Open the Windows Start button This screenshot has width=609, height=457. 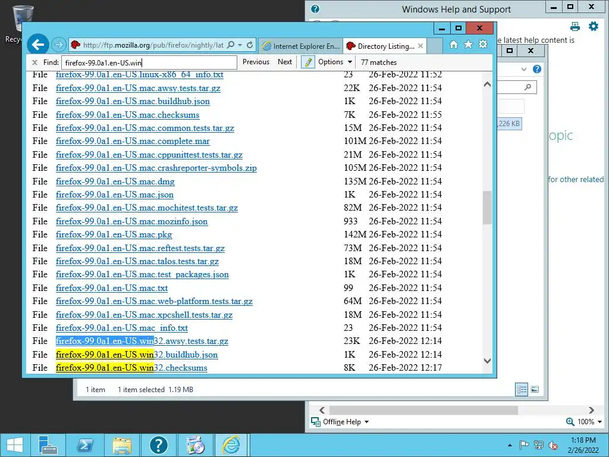[15, 445]
